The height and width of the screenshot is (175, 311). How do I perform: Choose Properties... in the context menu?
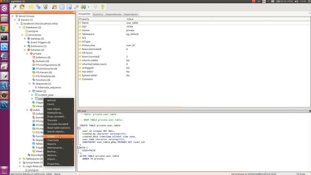point(59,164)
